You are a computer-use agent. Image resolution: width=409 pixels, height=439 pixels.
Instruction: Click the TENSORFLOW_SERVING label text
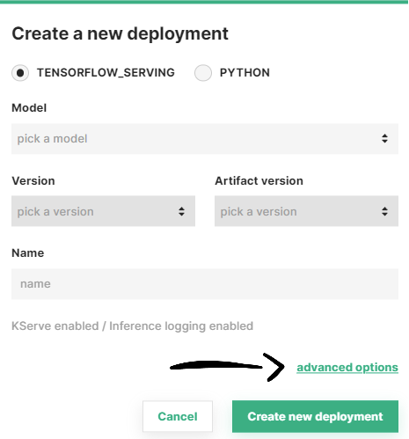[106, 73]
